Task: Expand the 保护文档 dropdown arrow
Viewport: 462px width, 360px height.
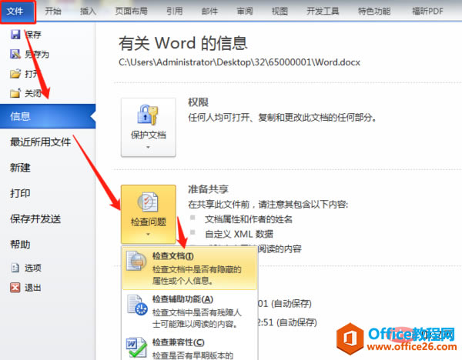Action: pyautogui.click(x=148, y=147)
